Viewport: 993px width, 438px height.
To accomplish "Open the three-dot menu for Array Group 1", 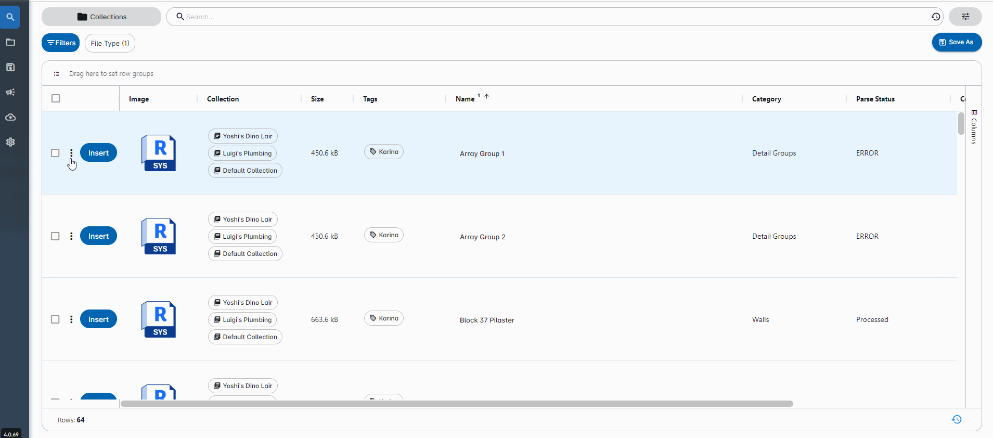I will 71,153.
